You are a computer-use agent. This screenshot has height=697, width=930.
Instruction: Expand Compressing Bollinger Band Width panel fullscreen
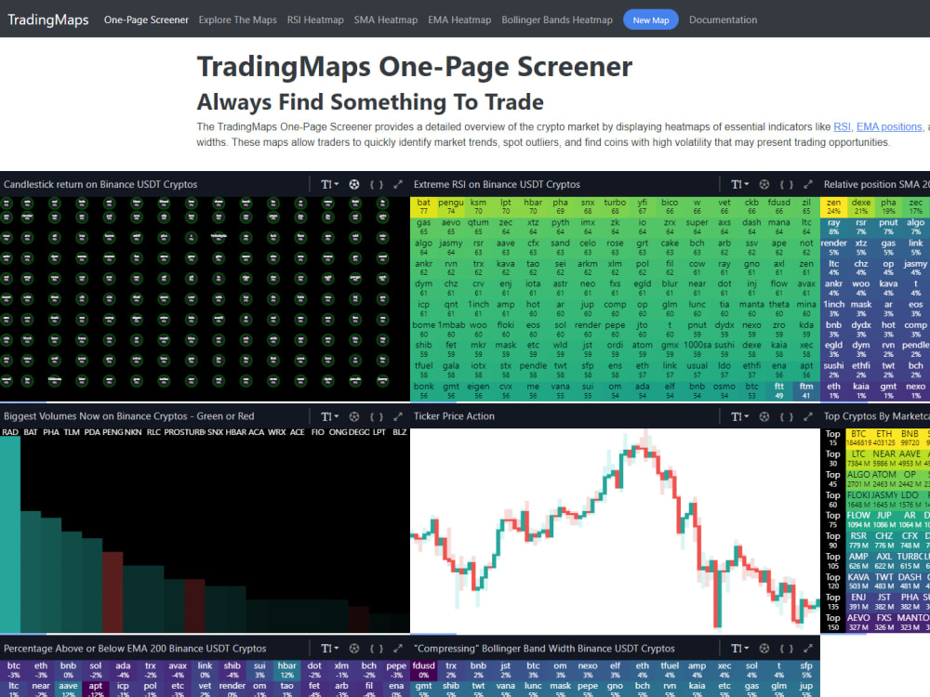(x=808, y=649)
